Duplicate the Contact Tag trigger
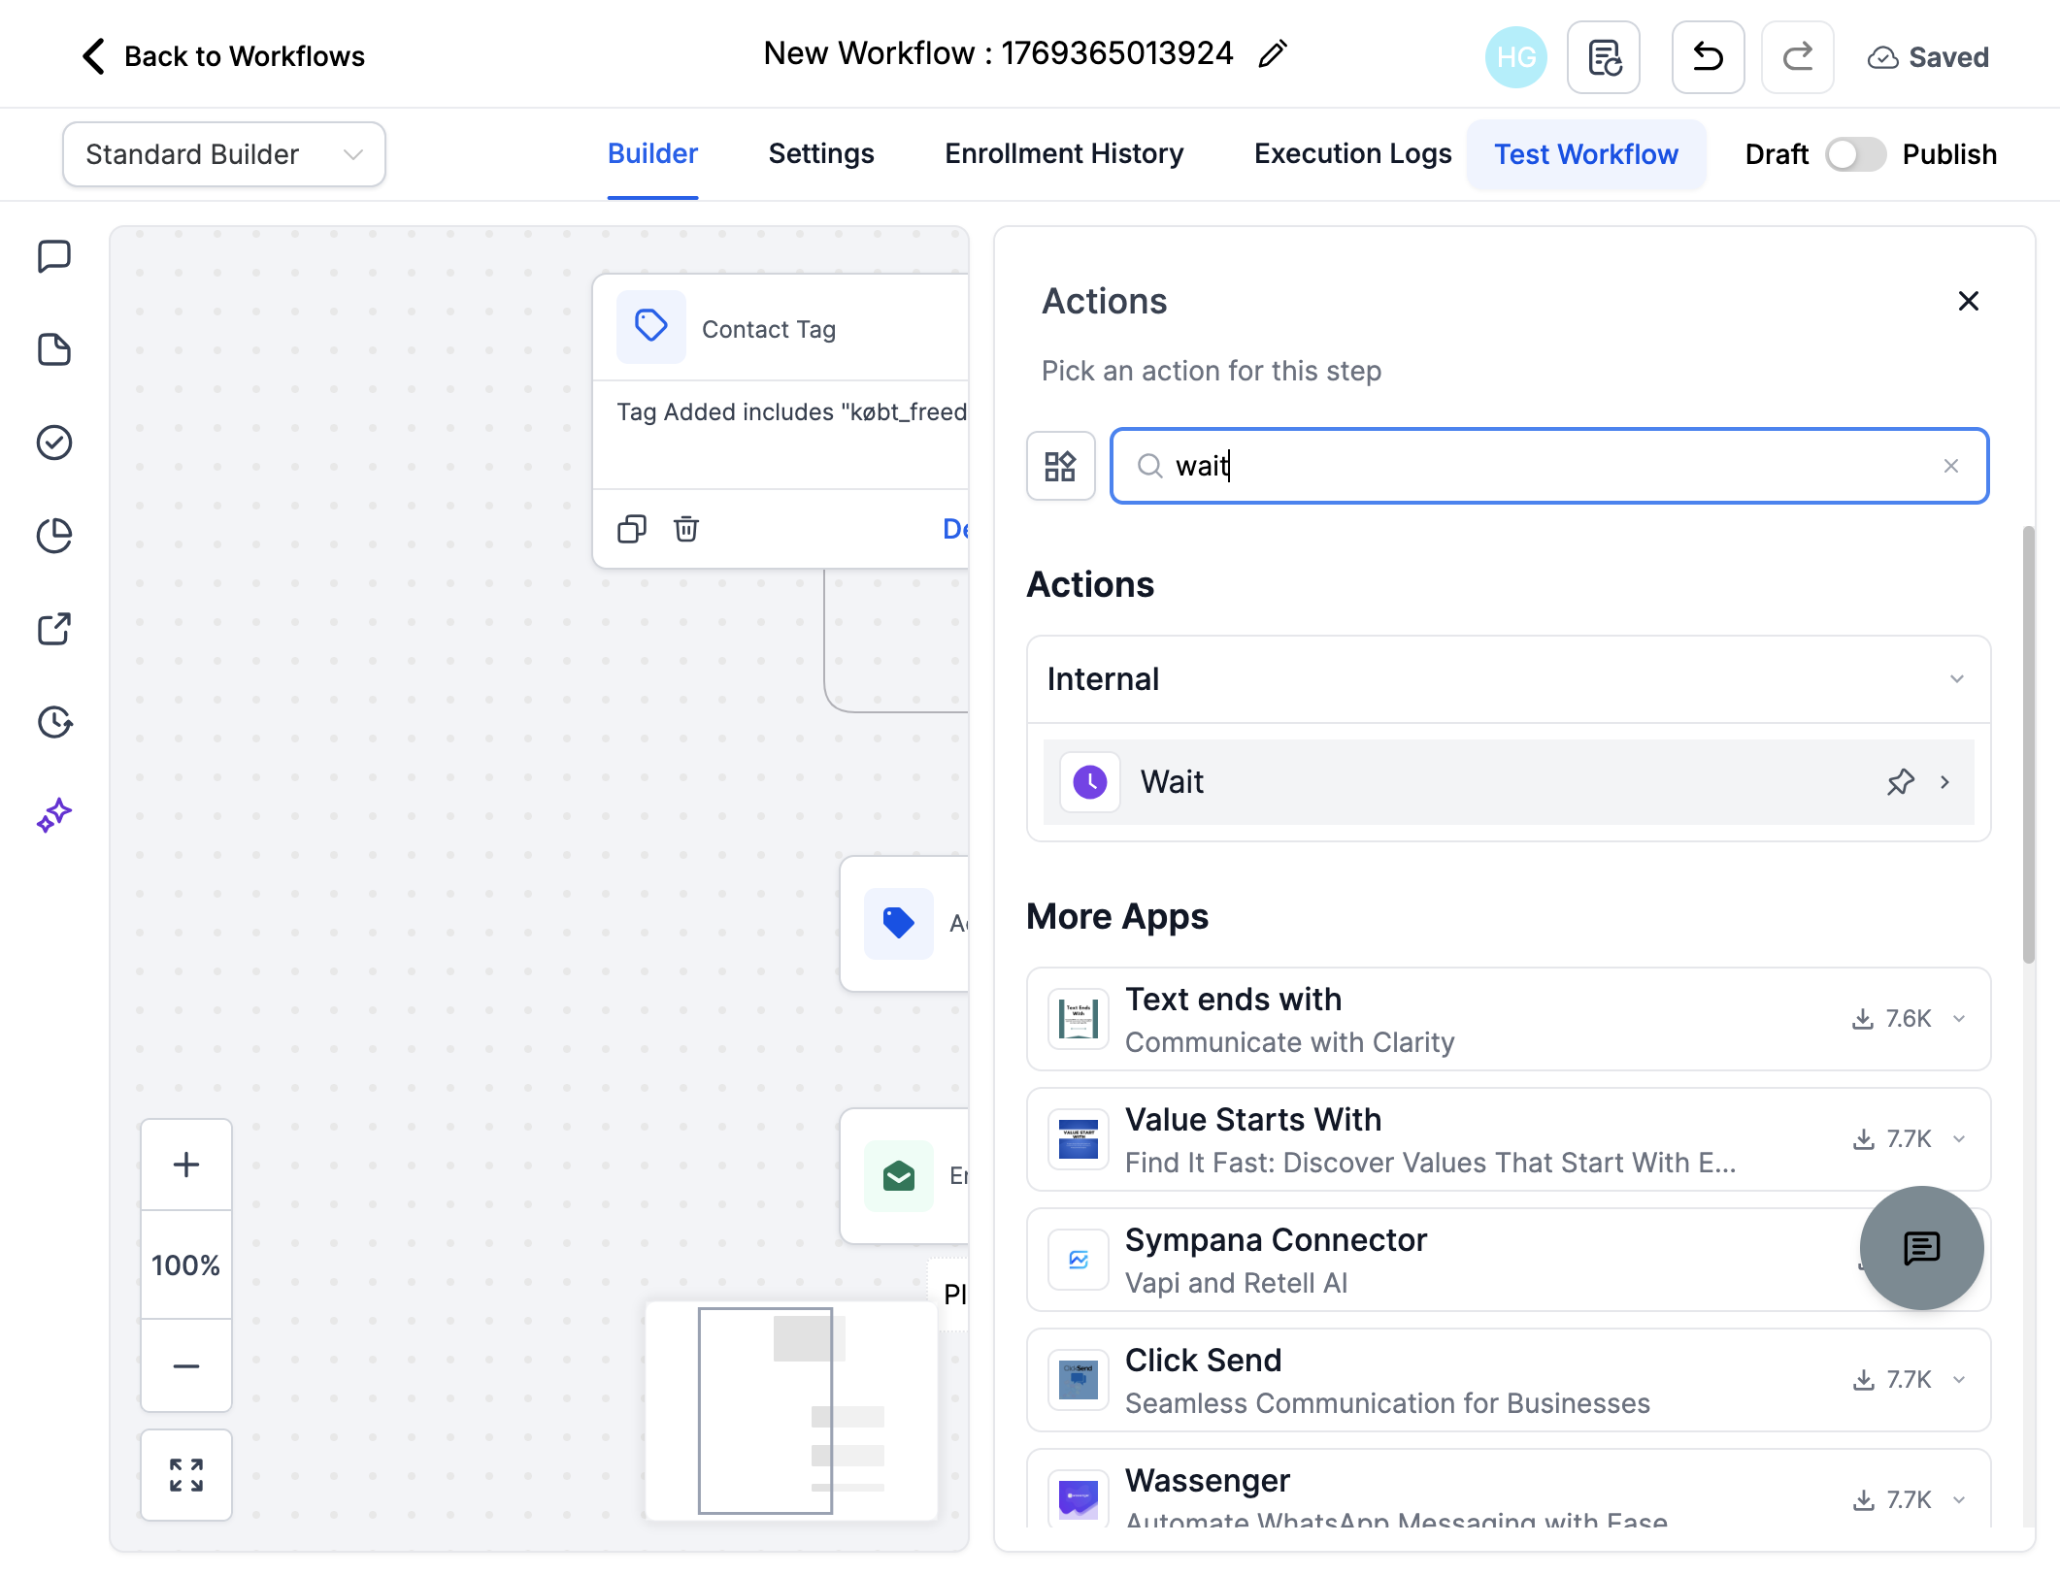The height and width of the screenshot is (1576, 2060). [x=632, y=529]
